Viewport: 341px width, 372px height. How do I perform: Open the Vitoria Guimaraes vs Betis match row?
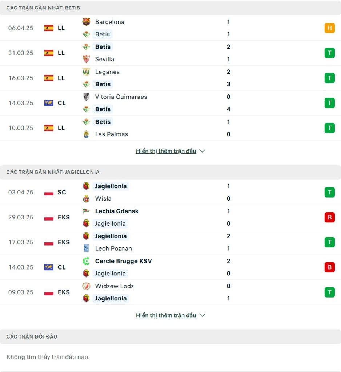point(170,103)
